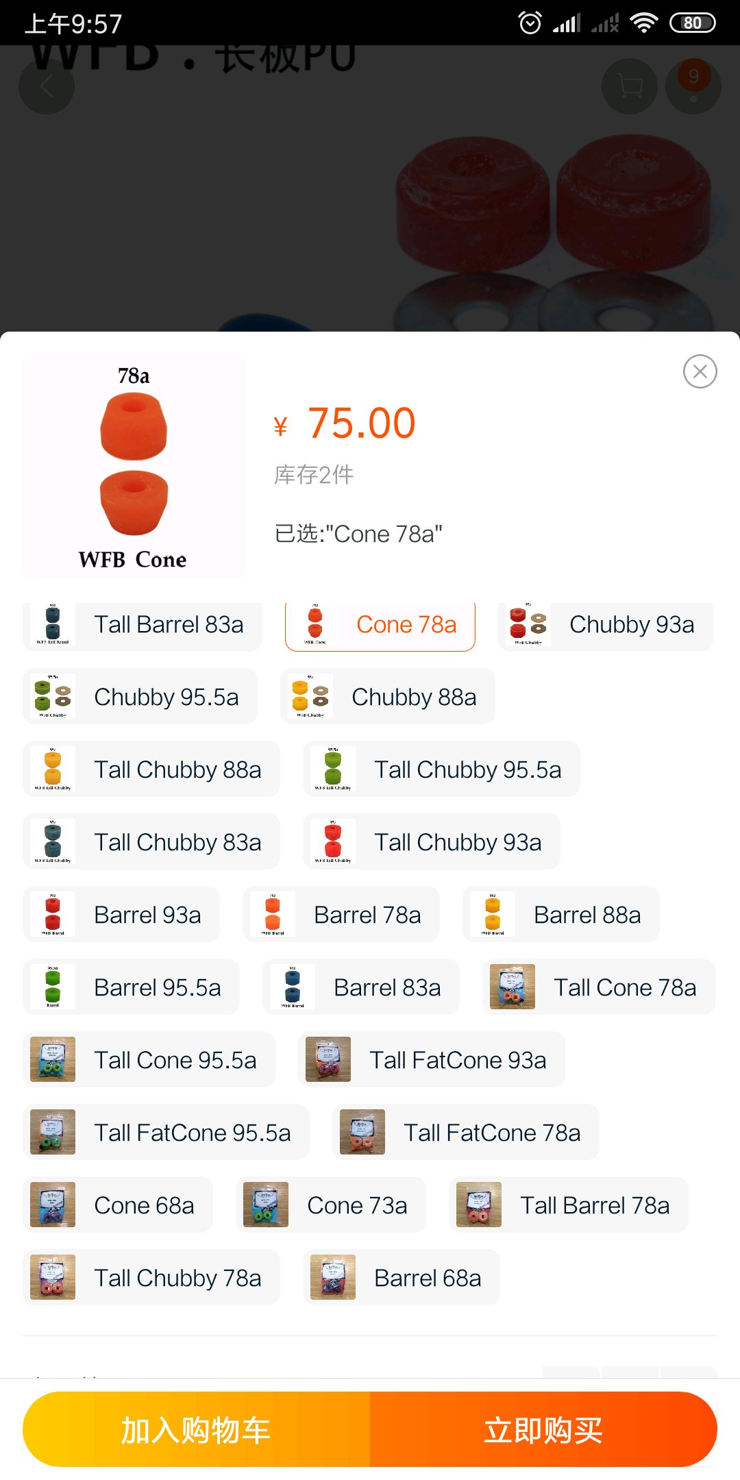This screenshot has width=740, height=1480.
Task: Go back using the arrow icon
Action: click(47, 86)
